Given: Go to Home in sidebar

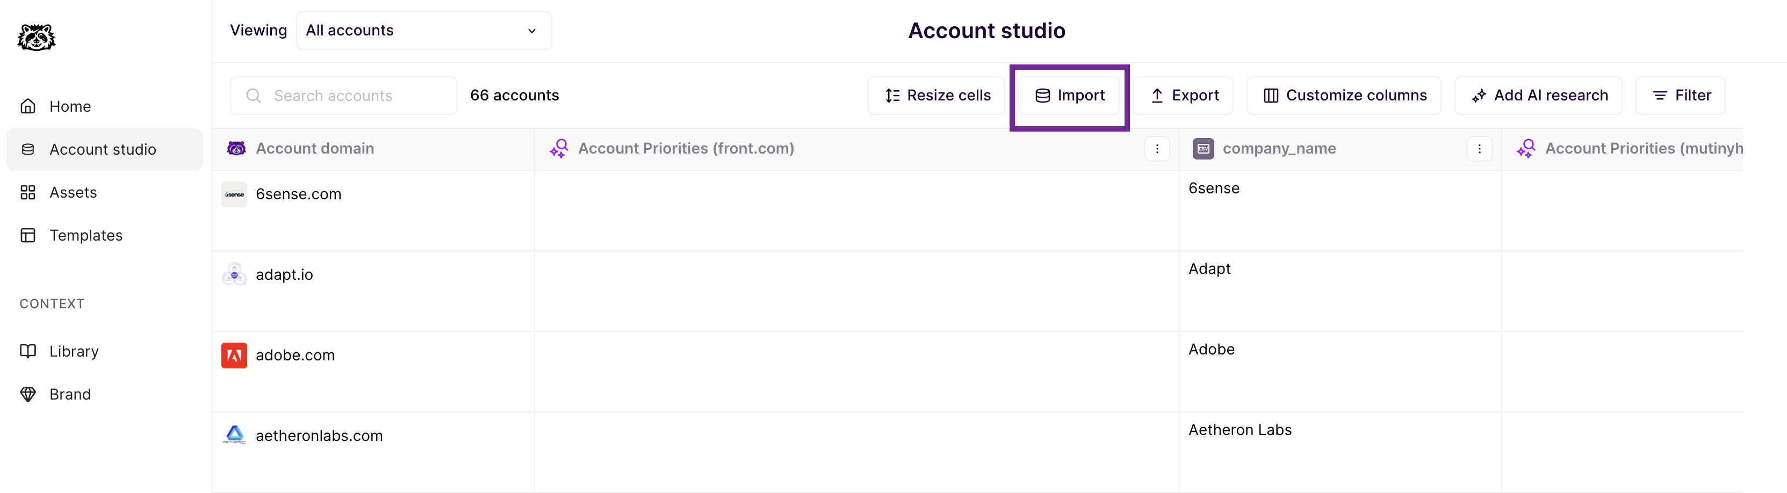Looking at the screenshot, I should click(70, 107).
